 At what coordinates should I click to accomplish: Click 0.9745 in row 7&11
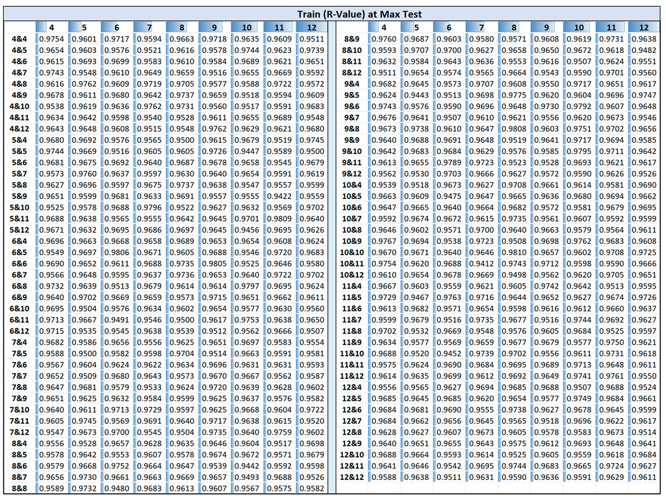[84, 421]
